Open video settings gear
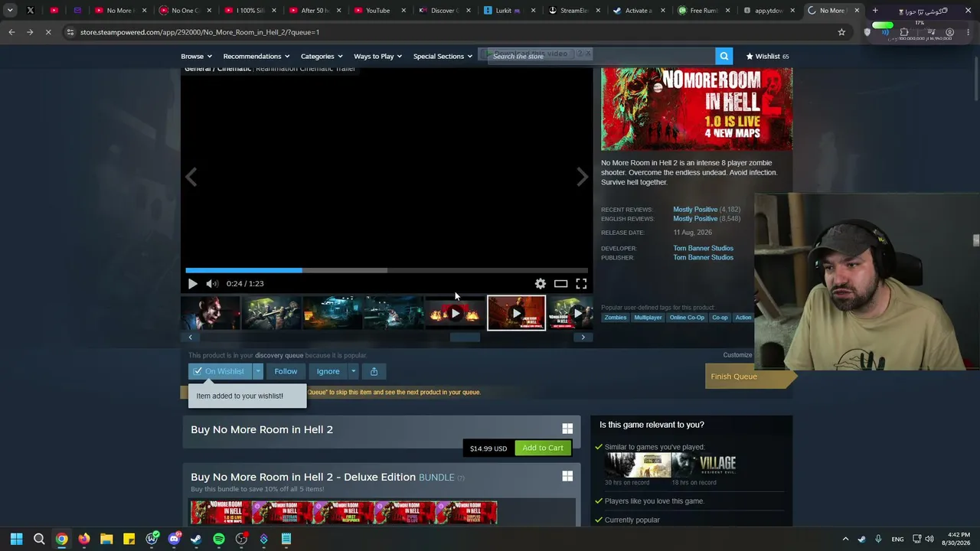Screen dimensions: 980x551 click(541, 284)
